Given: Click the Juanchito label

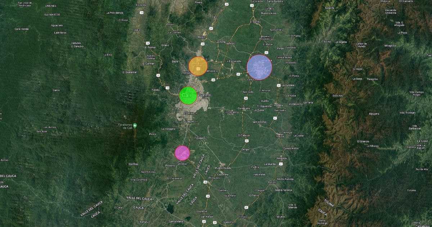Looking at the screenshot, I should (204, 95).
